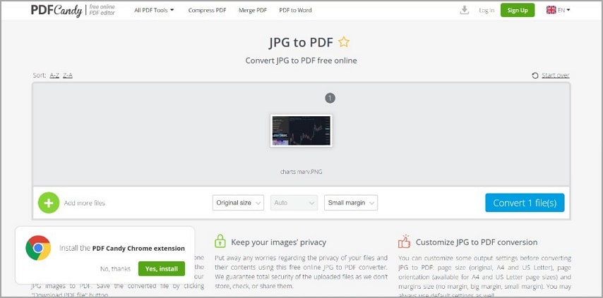Click the UK flag icon
This screenshot has width=603, height=298.
click(551, 11)
